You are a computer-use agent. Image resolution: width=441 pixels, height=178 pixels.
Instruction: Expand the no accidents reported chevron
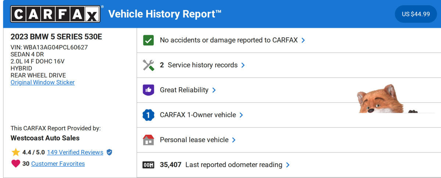coord(303,40)
